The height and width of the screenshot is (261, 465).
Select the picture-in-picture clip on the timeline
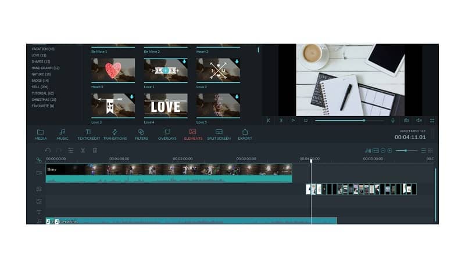pyautogui.click(x=361, y=189)
